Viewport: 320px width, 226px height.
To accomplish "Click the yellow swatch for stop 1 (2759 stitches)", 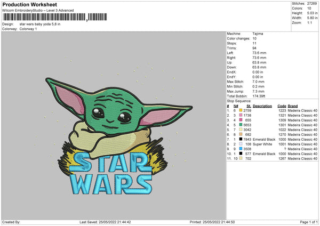I will [x=241, y=110].
